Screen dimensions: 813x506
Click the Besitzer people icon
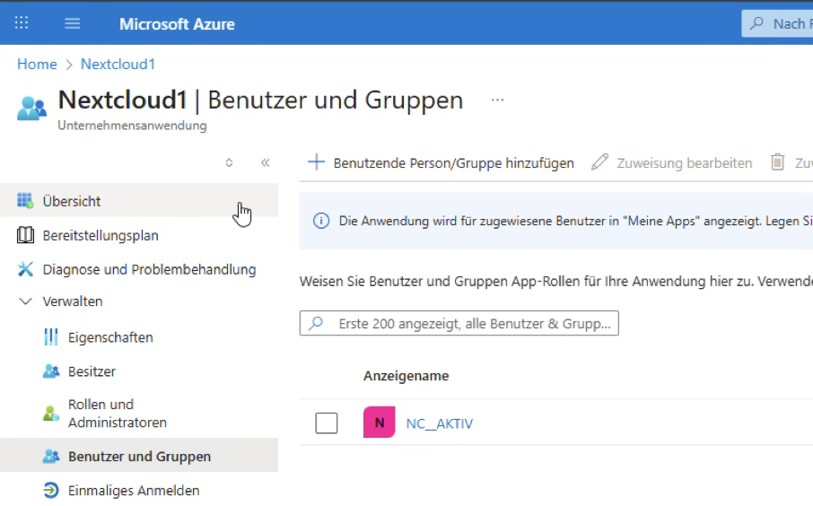click(x=51, y=371)
